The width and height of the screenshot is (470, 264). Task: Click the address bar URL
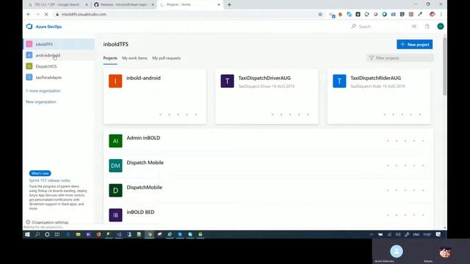coord(84,14)
